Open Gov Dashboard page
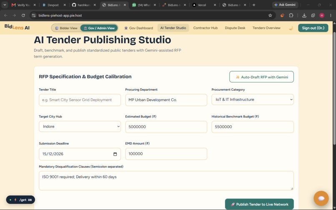 [x=139, y=28]
